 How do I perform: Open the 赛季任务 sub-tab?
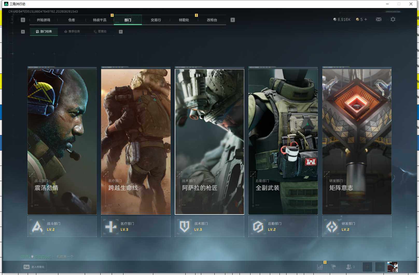[x=72, y=32]
